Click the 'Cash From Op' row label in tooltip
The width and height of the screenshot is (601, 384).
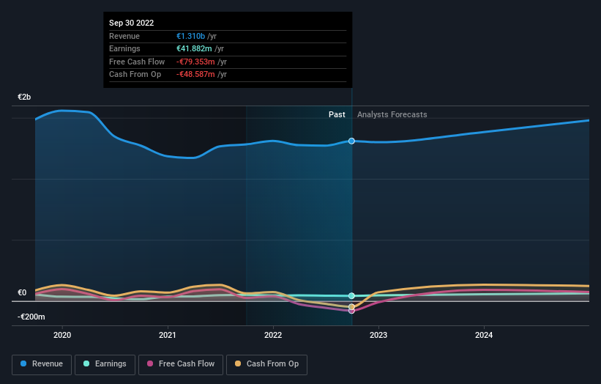(x=135, y=75)
